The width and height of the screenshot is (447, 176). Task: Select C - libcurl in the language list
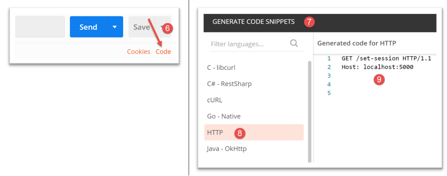(224, 68)
